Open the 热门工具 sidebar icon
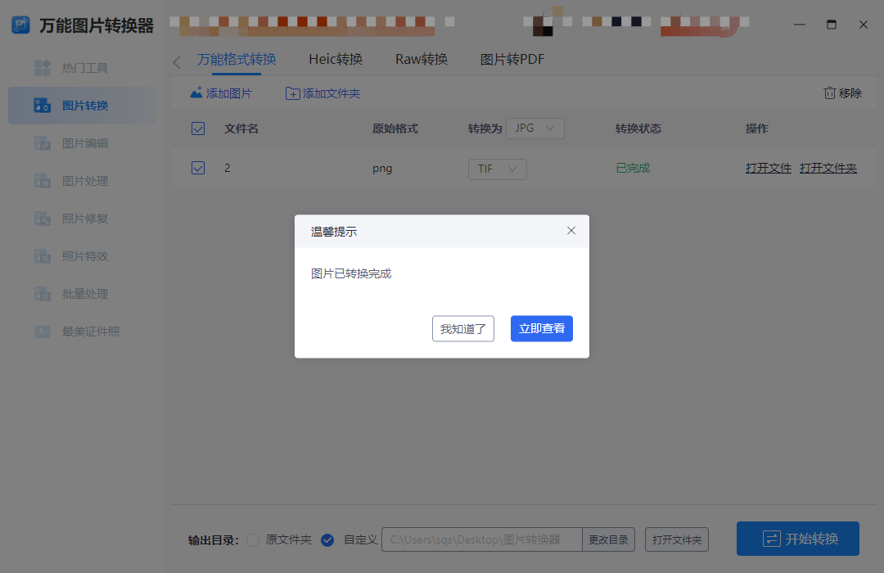This screenshot has width=884, height=573. 43,68
